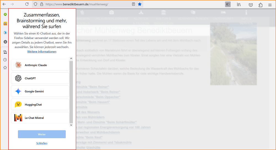Image resolution: width=276 pixels, height=150 pixels.
Task: Open the UNTERKUNFT page menu
Action: pos(223,16)
